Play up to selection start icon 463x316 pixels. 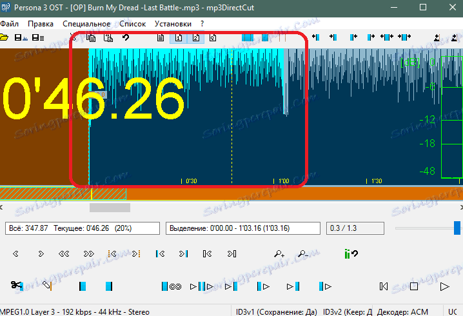[231, 286]
